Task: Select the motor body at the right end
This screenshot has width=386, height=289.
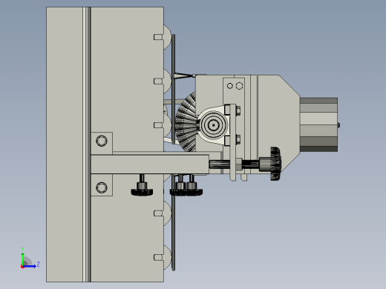Action: pyautogui.click(x=318, y=124)
